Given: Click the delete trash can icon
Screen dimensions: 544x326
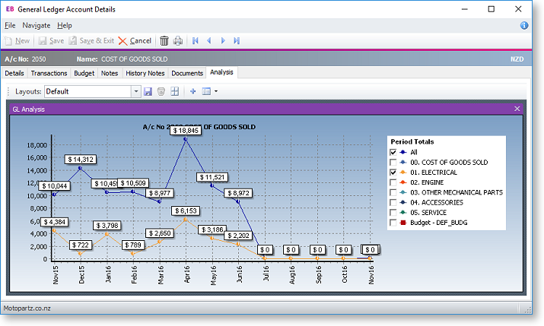Looking at the screenshot, I should (164, 41).
